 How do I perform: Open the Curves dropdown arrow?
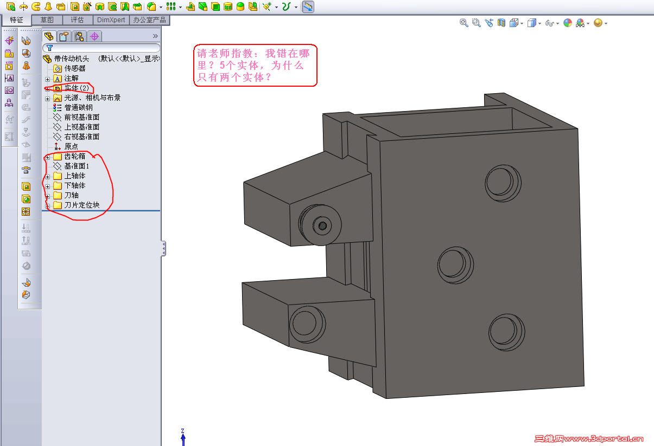(x=296, y=7)
